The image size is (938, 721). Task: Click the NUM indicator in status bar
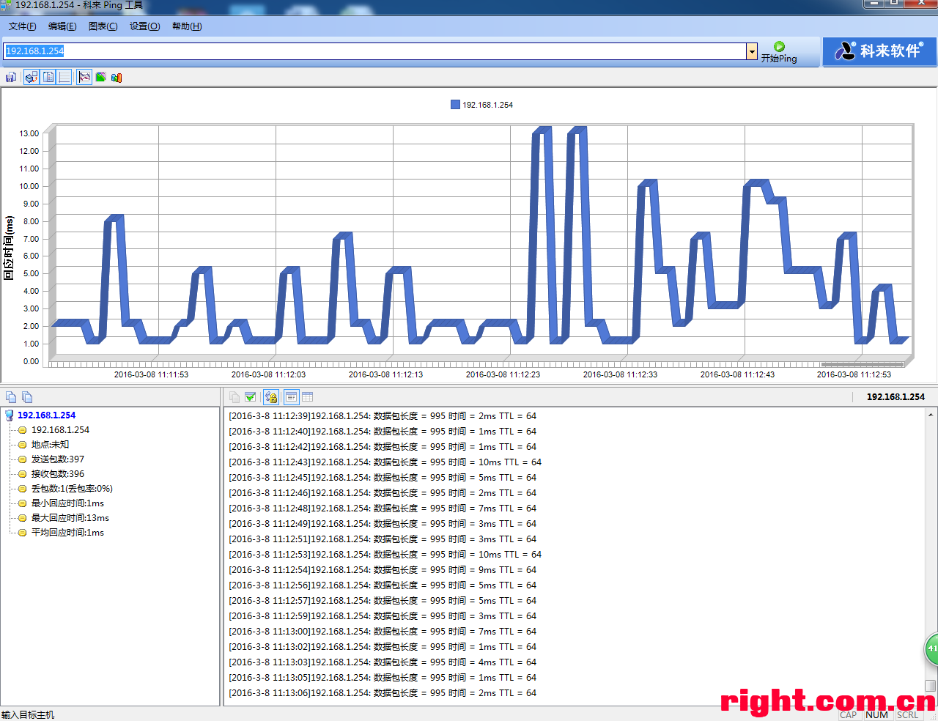tap(876, 715)
